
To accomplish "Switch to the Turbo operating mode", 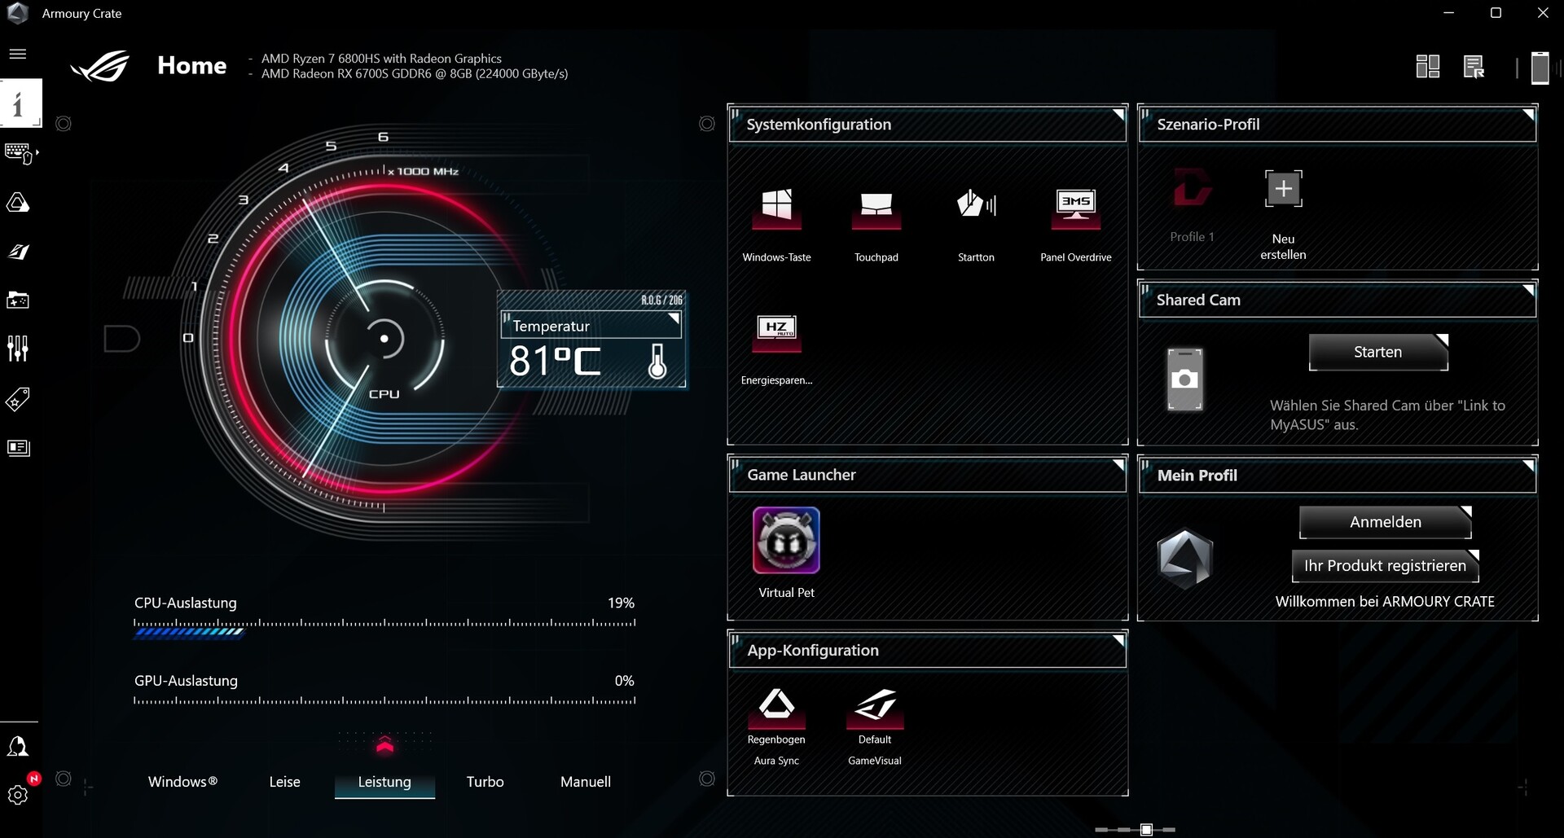I will tap(485, 782).
